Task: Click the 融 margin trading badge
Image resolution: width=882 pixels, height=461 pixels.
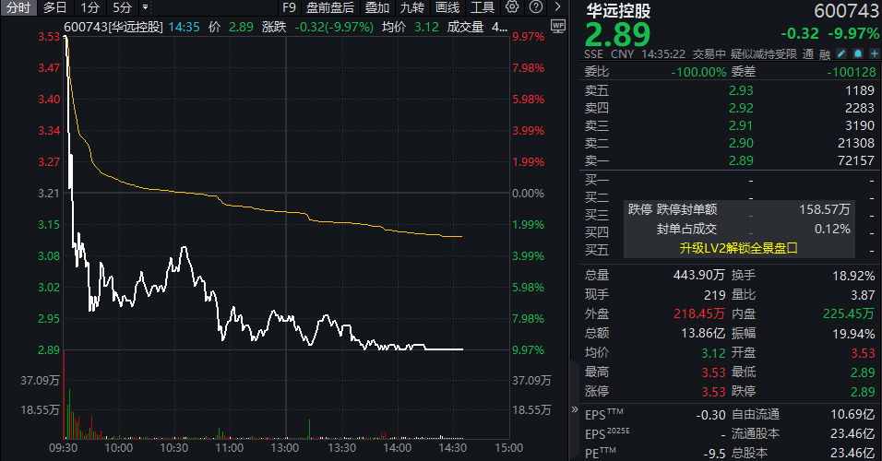Action: coord(823,53)
